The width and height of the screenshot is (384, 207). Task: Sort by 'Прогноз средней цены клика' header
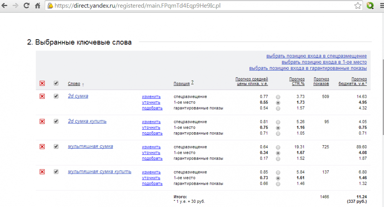(x=252, y=81)
